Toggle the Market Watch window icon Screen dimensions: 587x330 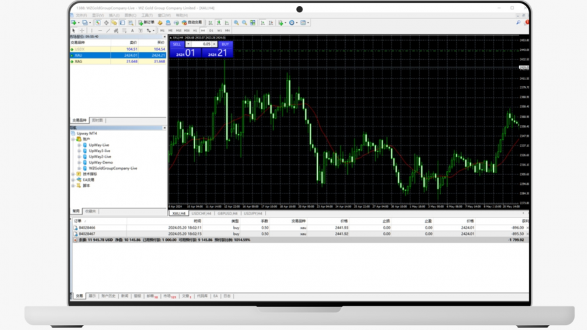(x=98, y=22)
